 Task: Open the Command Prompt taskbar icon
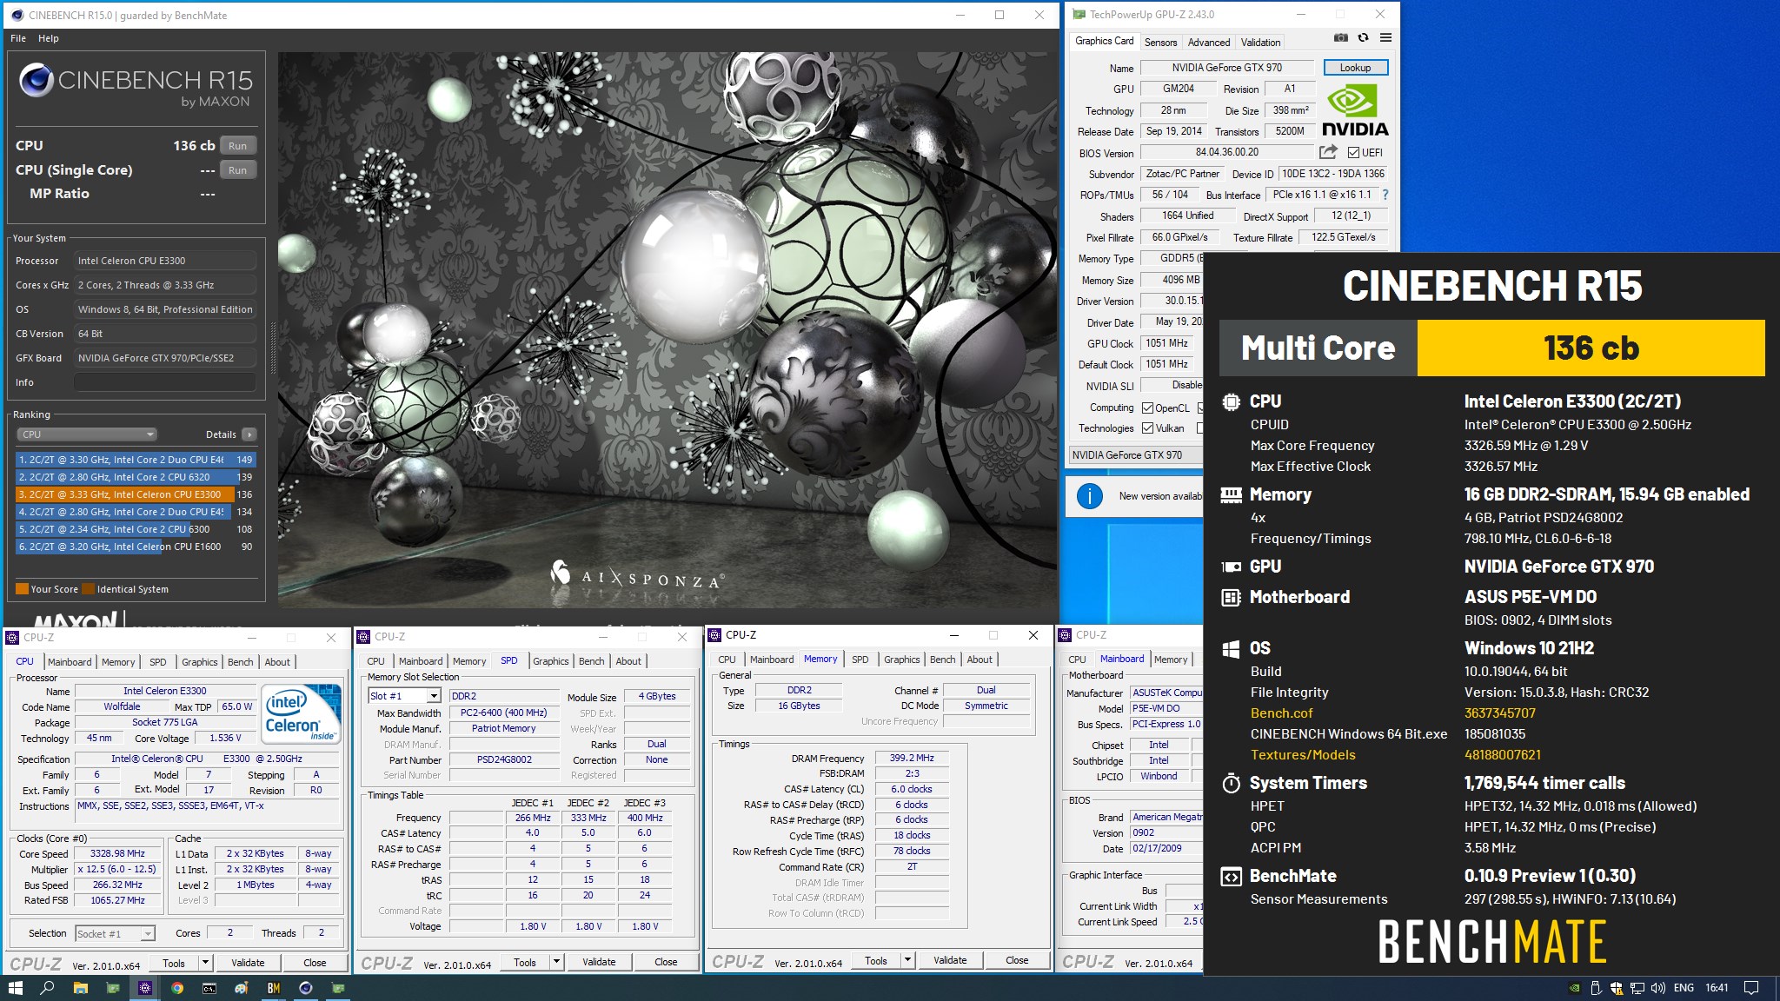pyautogui.click(x=209, y=988)
